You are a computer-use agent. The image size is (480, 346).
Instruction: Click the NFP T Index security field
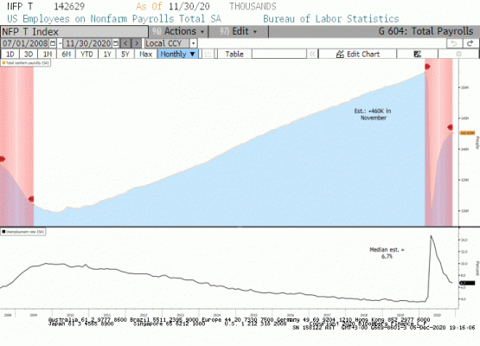click(74, 32)
